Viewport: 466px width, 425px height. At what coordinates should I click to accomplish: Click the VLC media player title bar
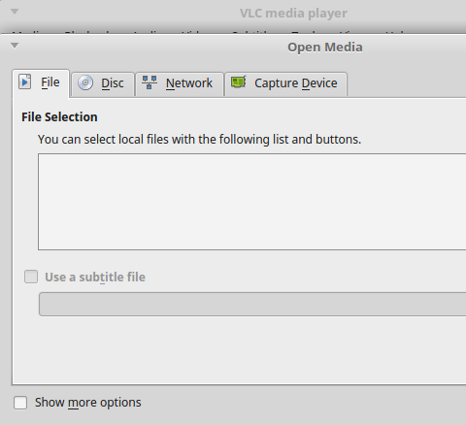point(233,14)
